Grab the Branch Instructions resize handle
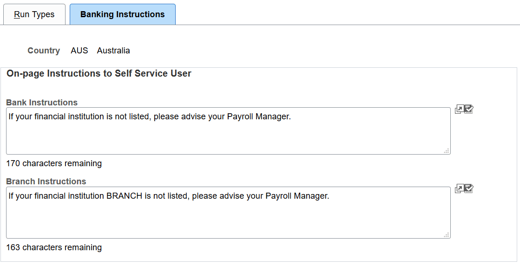This screenshot has height=266, width=520. pos(447,234)
